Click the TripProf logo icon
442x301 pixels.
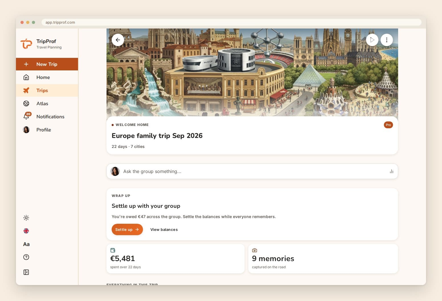pos(26,44)
